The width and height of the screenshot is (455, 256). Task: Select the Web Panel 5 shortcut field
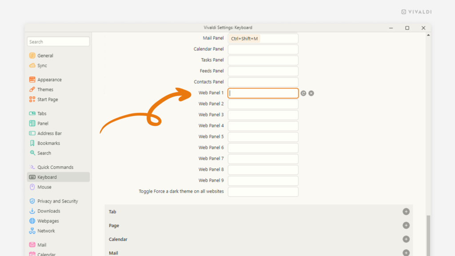coord(263,137)
